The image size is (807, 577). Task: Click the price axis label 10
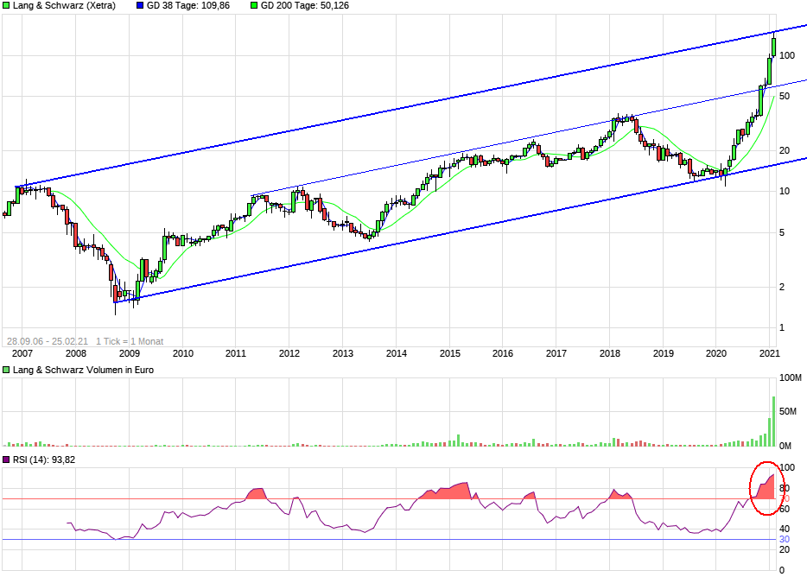click(x=785, y=192)
